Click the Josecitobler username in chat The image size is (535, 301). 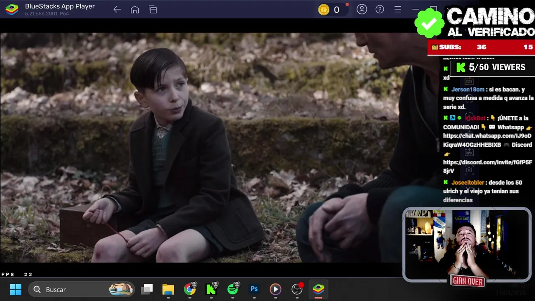point(468,183)
